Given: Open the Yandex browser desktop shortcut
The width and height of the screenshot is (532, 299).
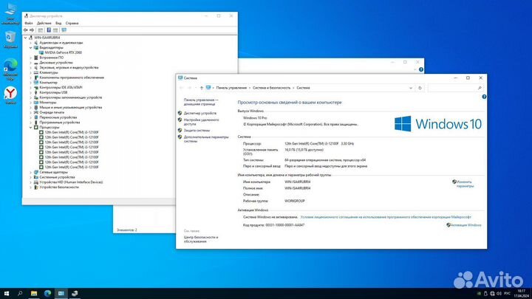Looking at the screenshot, I should (10, 95).
